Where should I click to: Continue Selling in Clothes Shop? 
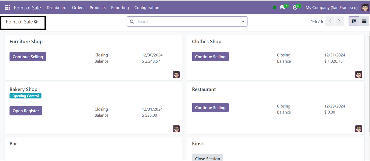pos(210,57)
